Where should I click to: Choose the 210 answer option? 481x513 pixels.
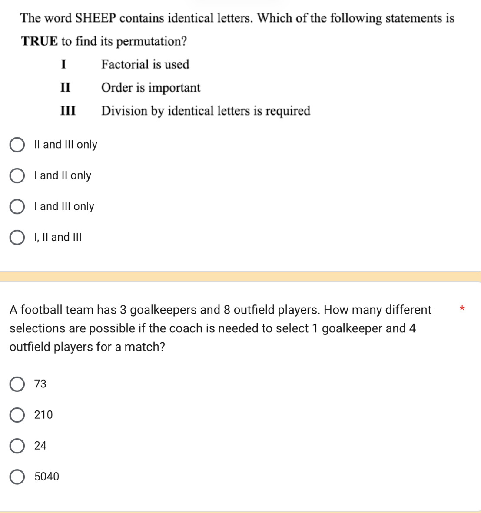[17, 415]
